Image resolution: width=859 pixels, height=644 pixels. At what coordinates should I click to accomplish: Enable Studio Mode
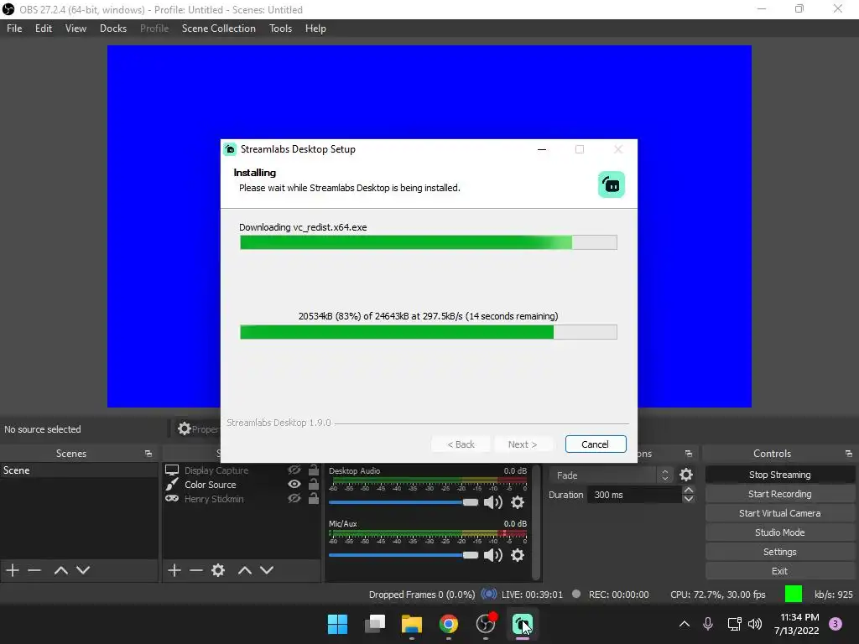(x=779, y=532)
